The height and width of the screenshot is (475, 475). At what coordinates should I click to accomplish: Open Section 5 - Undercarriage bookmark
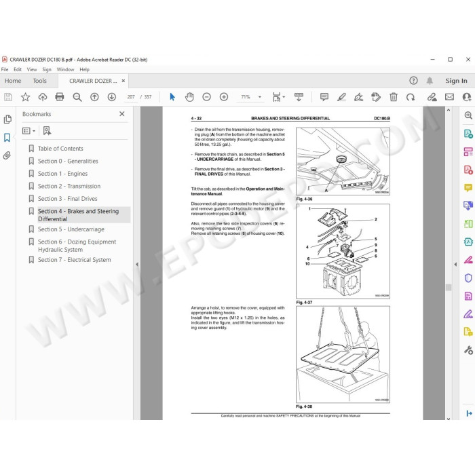pos(71,229)
